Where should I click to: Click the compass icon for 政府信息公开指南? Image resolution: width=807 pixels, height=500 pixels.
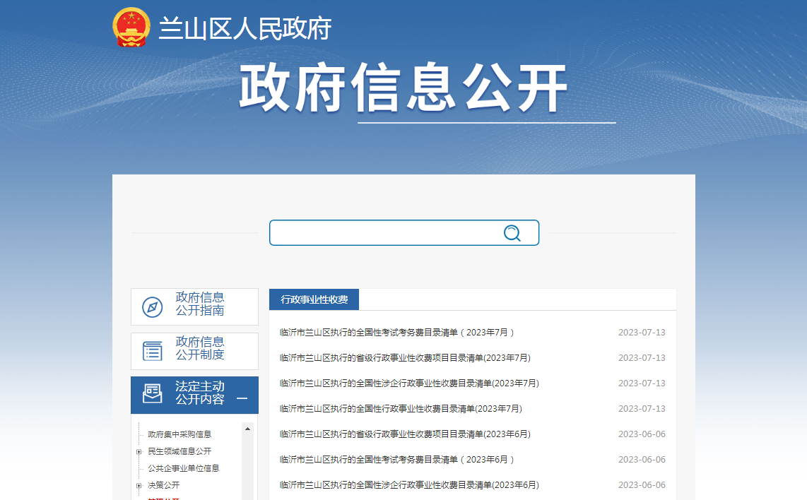pyautogui.click(x=153, y=307)
